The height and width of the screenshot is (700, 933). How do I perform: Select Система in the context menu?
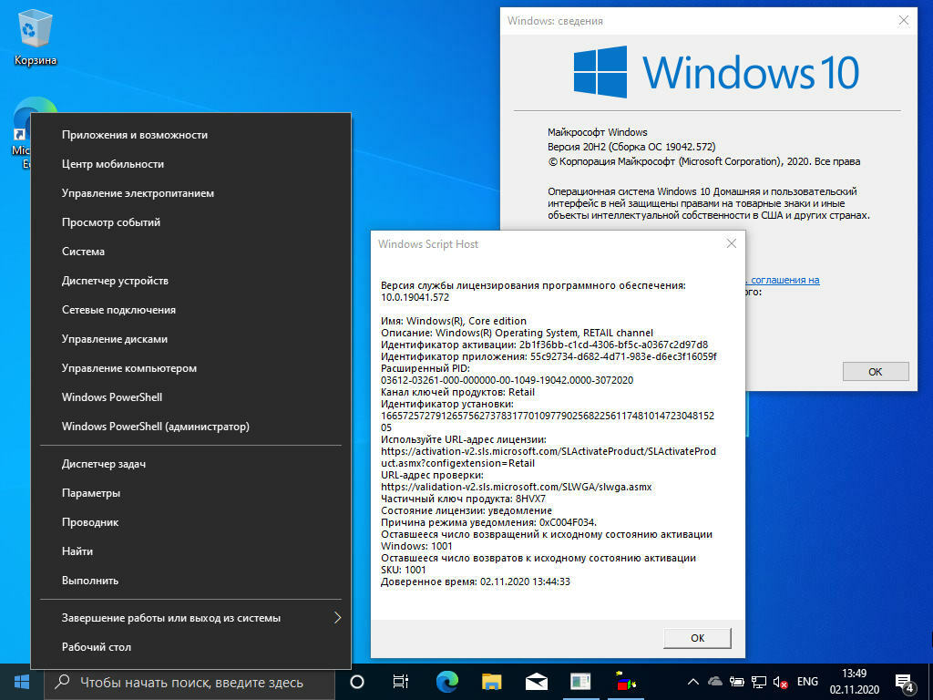point(191,252)
